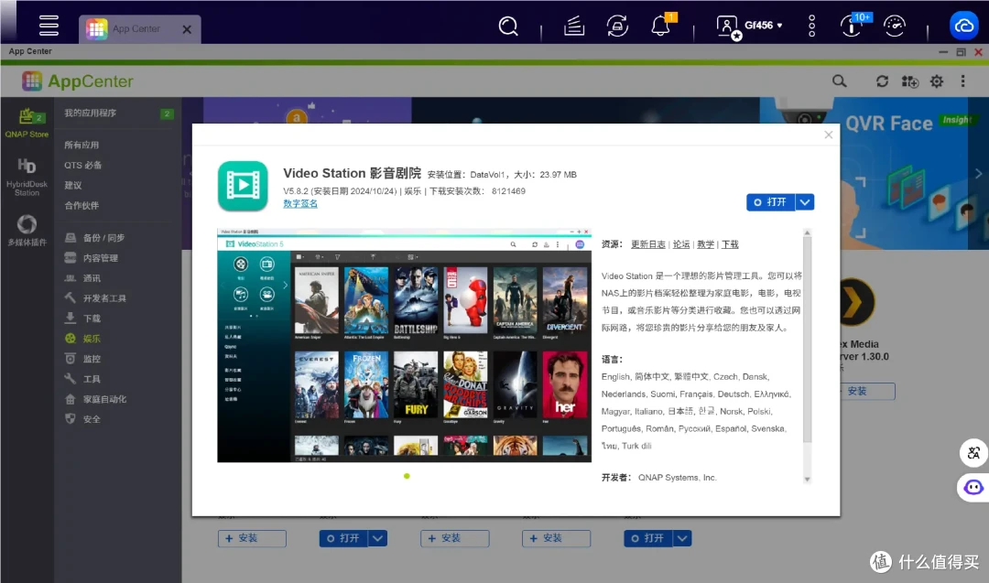
Task: Open 建议 category
Action: pyautogui.click(x=73, y=185)
